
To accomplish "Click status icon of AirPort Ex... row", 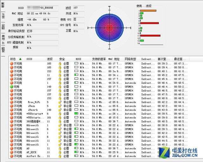I will pyautogui.click(x=12, y=156).
